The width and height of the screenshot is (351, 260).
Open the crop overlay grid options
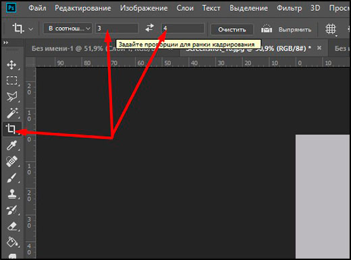pos(331,30)
